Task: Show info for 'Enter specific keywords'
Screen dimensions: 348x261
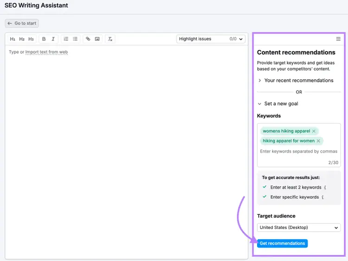Action: point(322,197)
